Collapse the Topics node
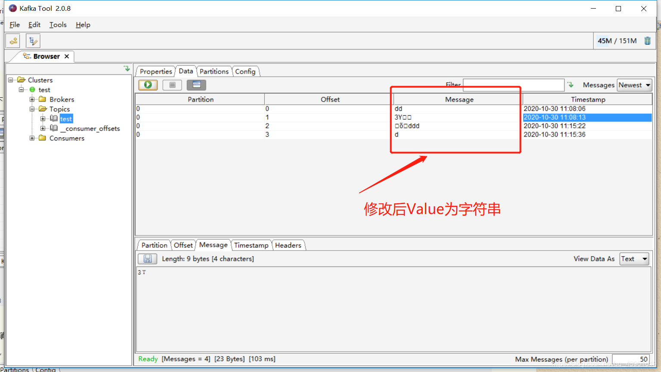Screen dimensions: 661x372 [32, 109]
